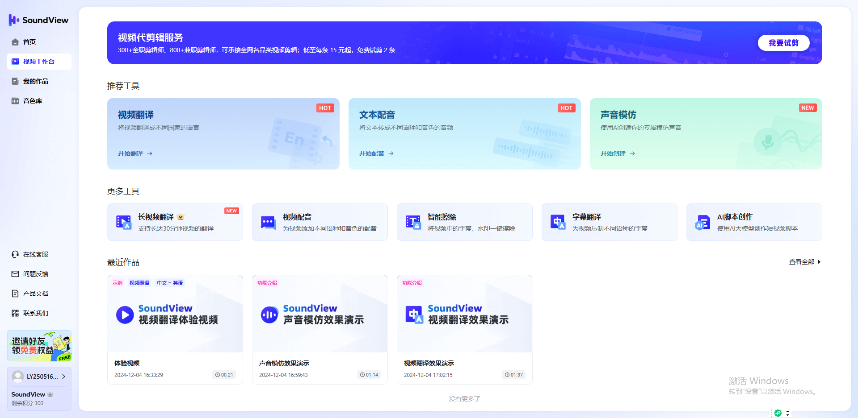Click the 没有更多了 footer text
This screenshot has width=858, height=418.
(x=465, y=399)
